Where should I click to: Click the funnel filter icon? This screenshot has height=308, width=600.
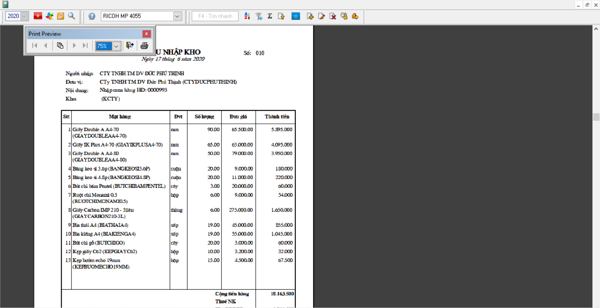click(259, 16)
